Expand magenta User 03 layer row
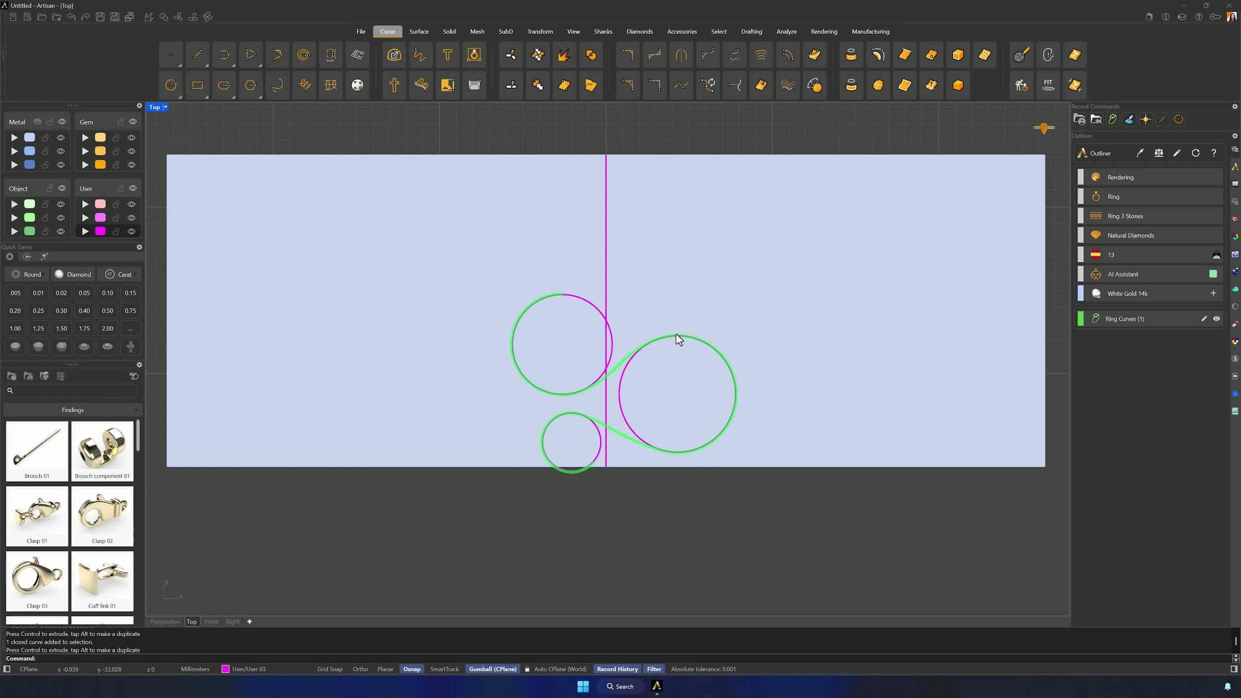 (x=85, y=231)
